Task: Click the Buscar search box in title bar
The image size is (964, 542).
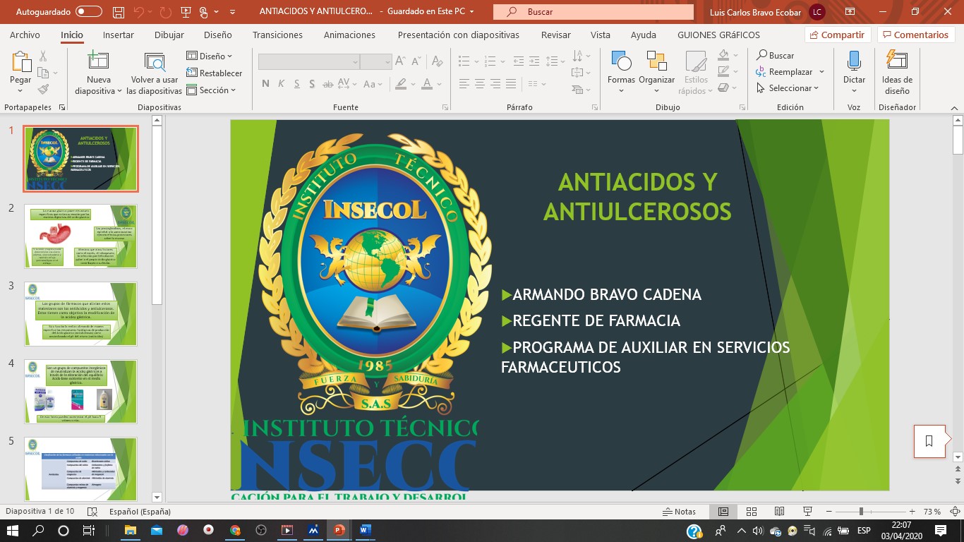Action: pos(594,12)
